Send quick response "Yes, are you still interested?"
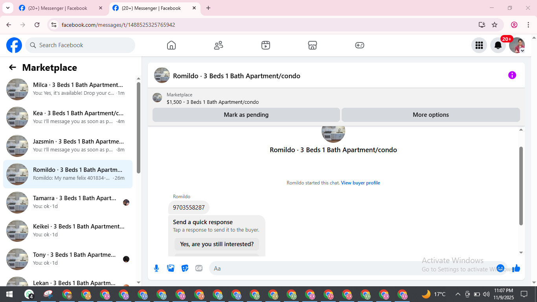 [217, 244]
